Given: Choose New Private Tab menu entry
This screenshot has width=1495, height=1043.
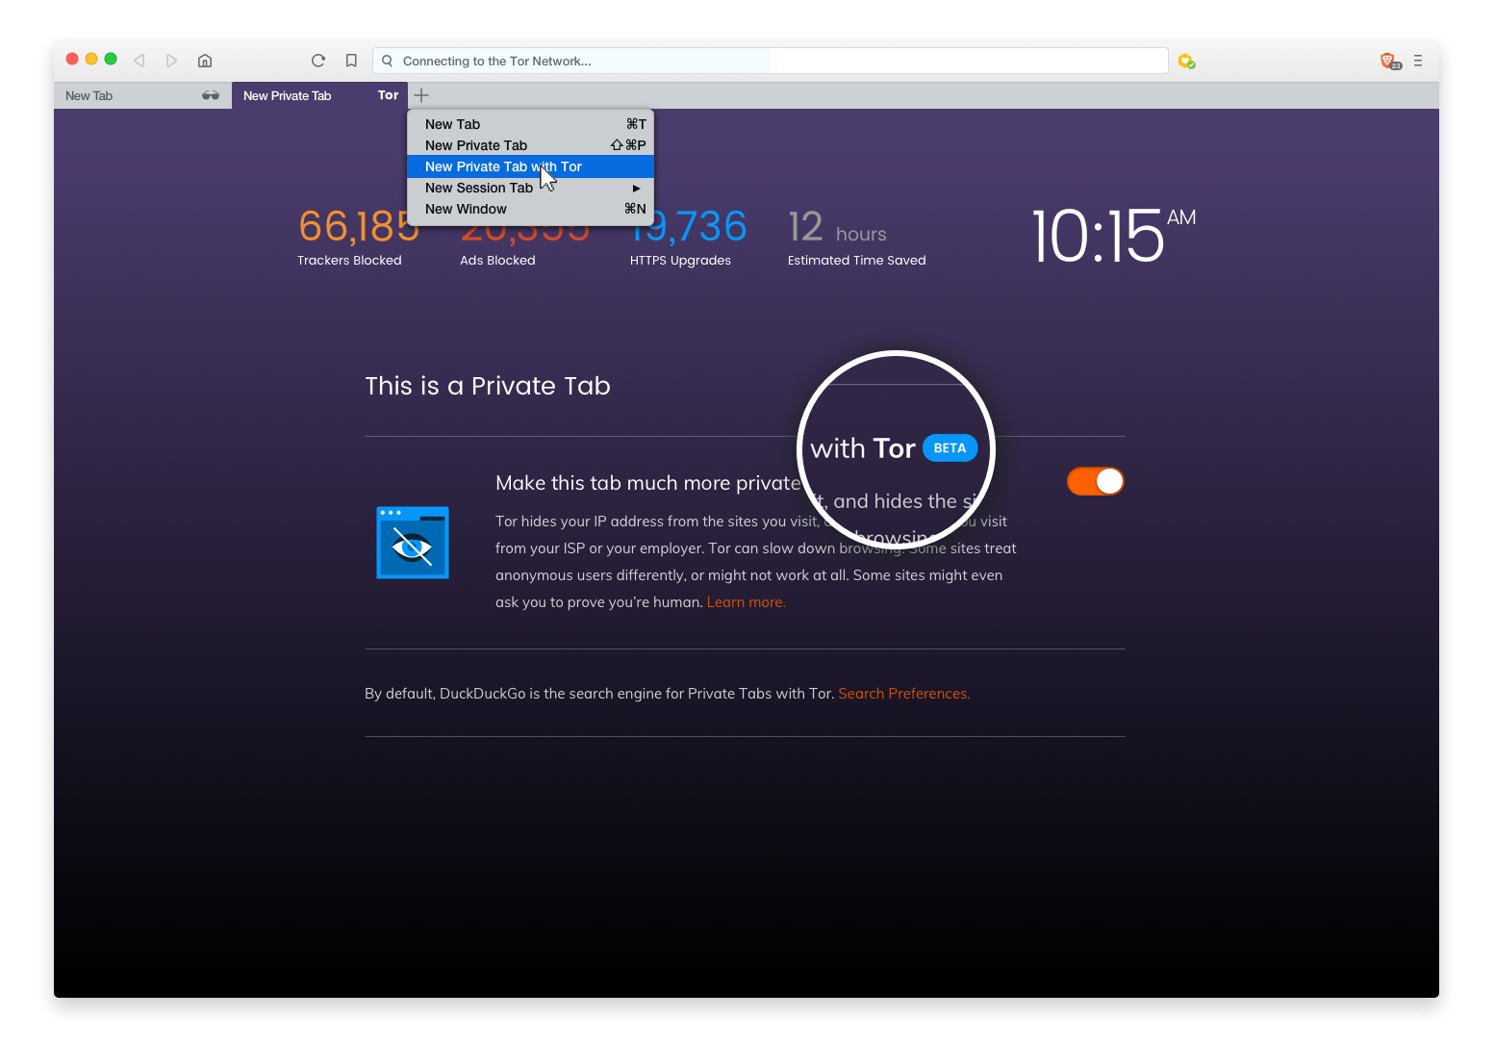Looking at the screenshot, I should click(x=530, y=145).
